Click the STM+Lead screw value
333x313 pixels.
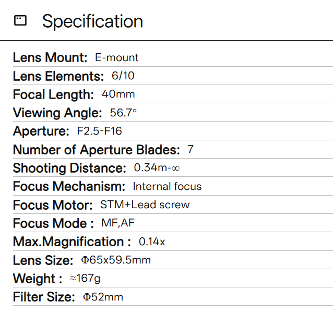[x=145, y=205]
